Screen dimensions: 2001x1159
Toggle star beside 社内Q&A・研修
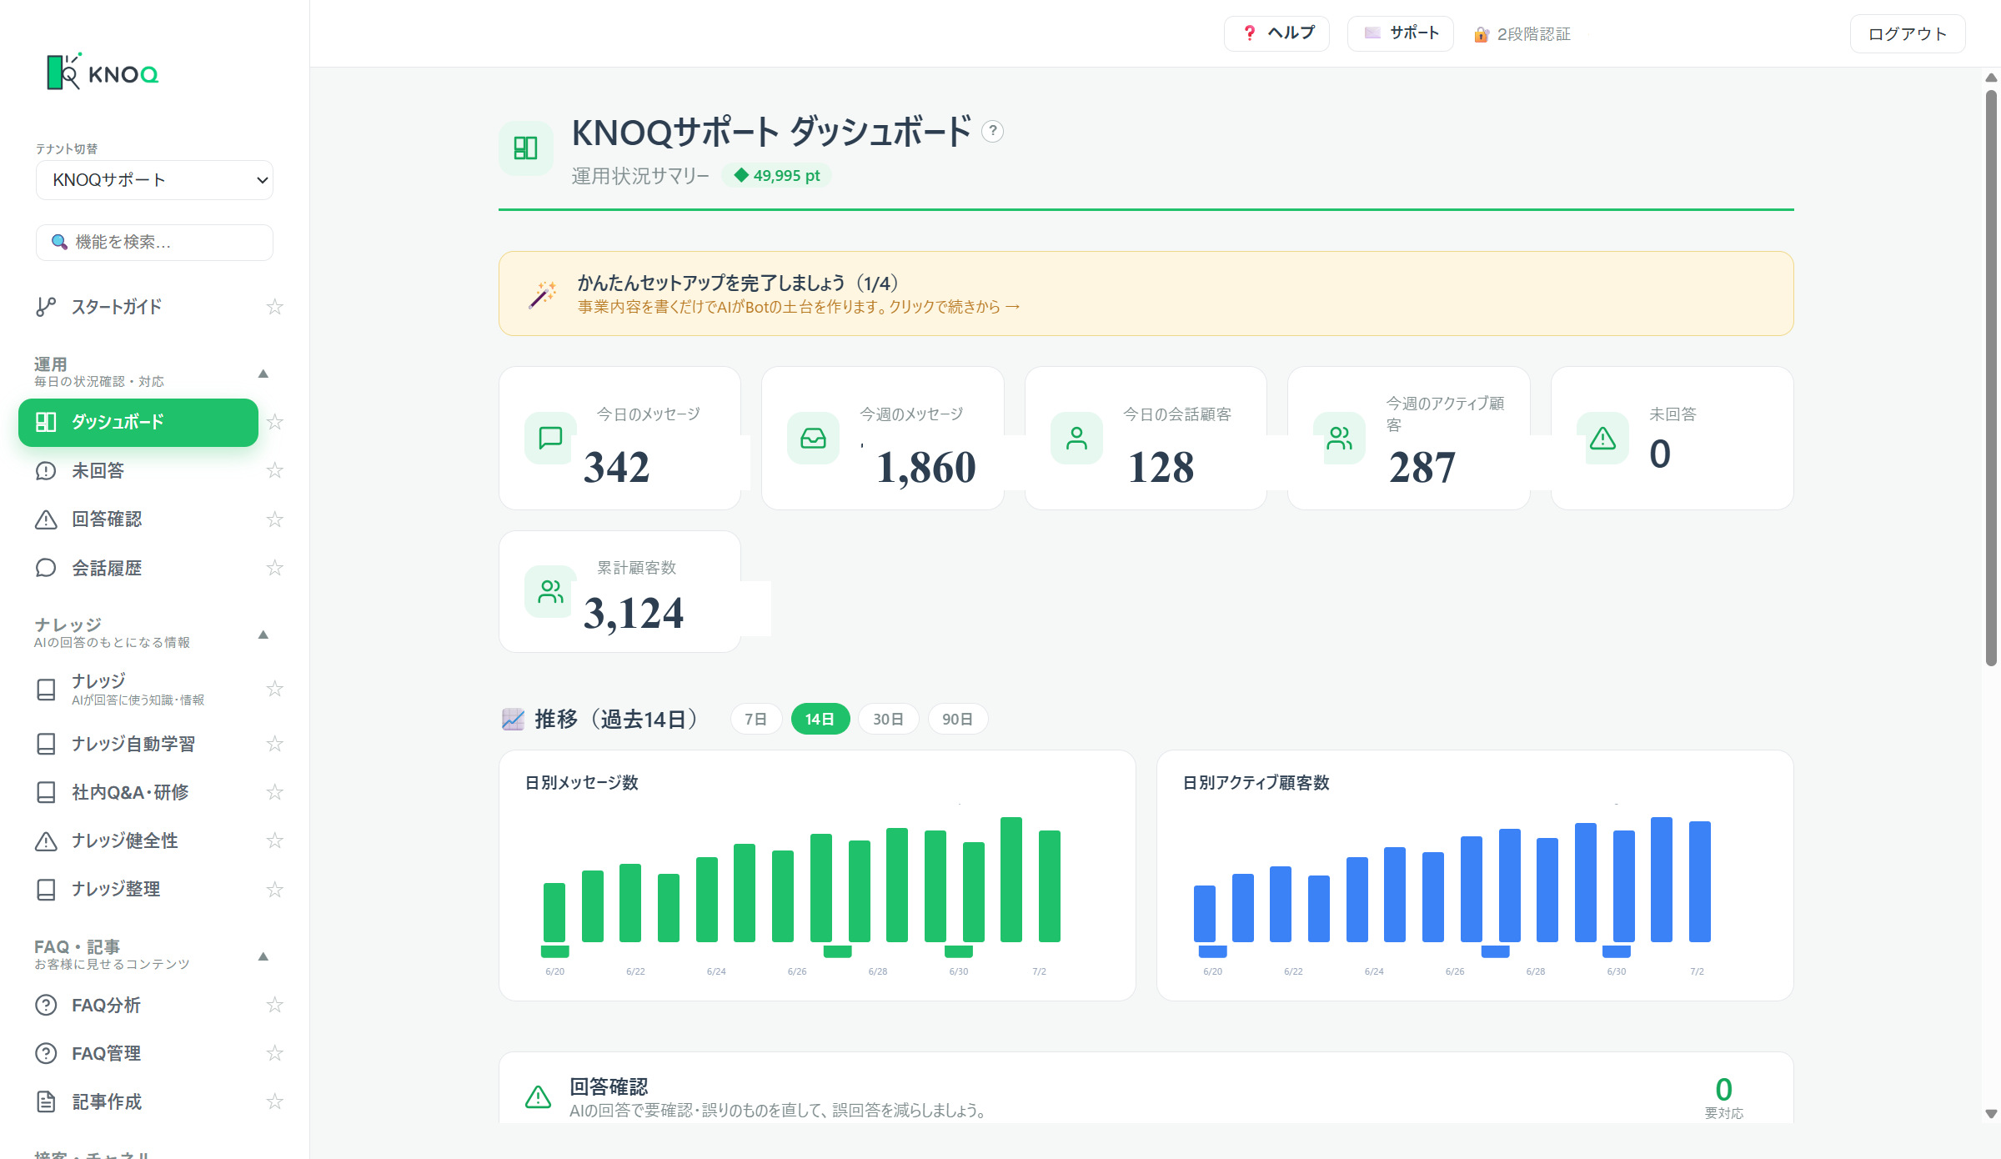(274, 792)
